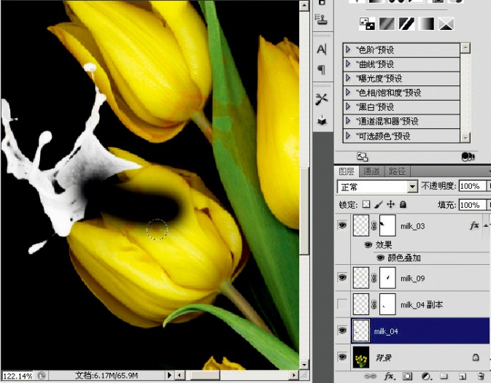Expand the "色相/饱和度"预设 list
This screenshot has width=491, height=383.
[x=348, y=93]
